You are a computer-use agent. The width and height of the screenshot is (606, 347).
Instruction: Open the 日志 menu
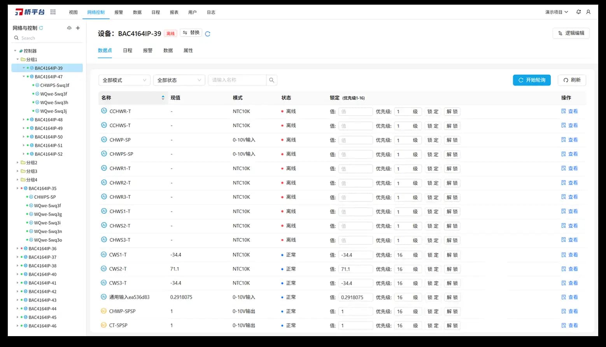pos(211,12)
